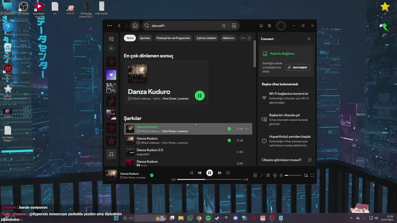Open Spotify from the Windows taskbar
Screen dimensions: 397x223
(208, 218)
